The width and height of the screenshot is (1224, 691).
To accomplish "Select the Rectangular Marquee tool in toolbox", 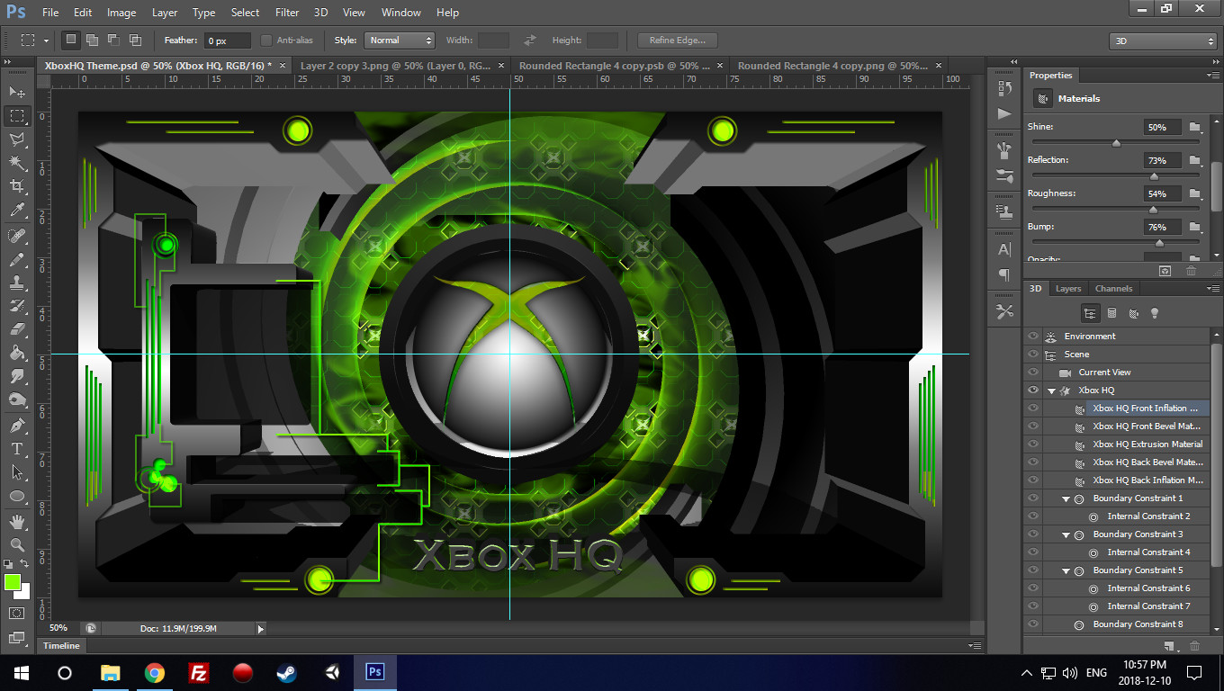I will [17, 116].
